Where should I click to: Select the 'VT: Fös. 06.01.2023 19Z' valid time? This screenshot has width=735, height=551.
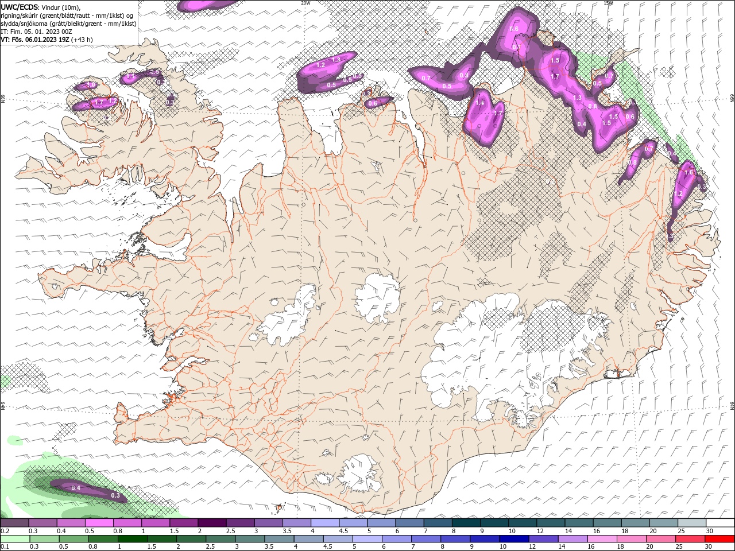[35, 40]
